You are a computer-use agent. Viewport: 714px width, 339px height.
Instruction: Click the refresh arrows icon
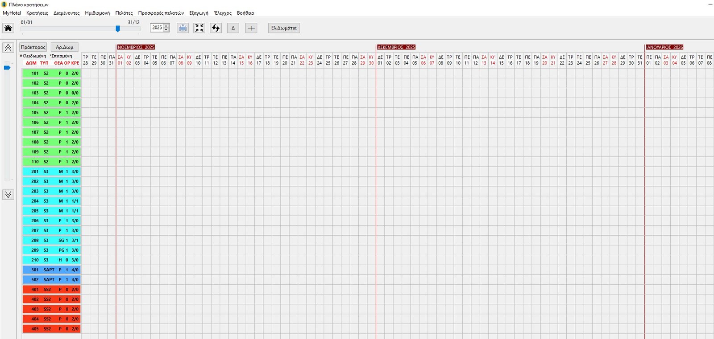216,28
